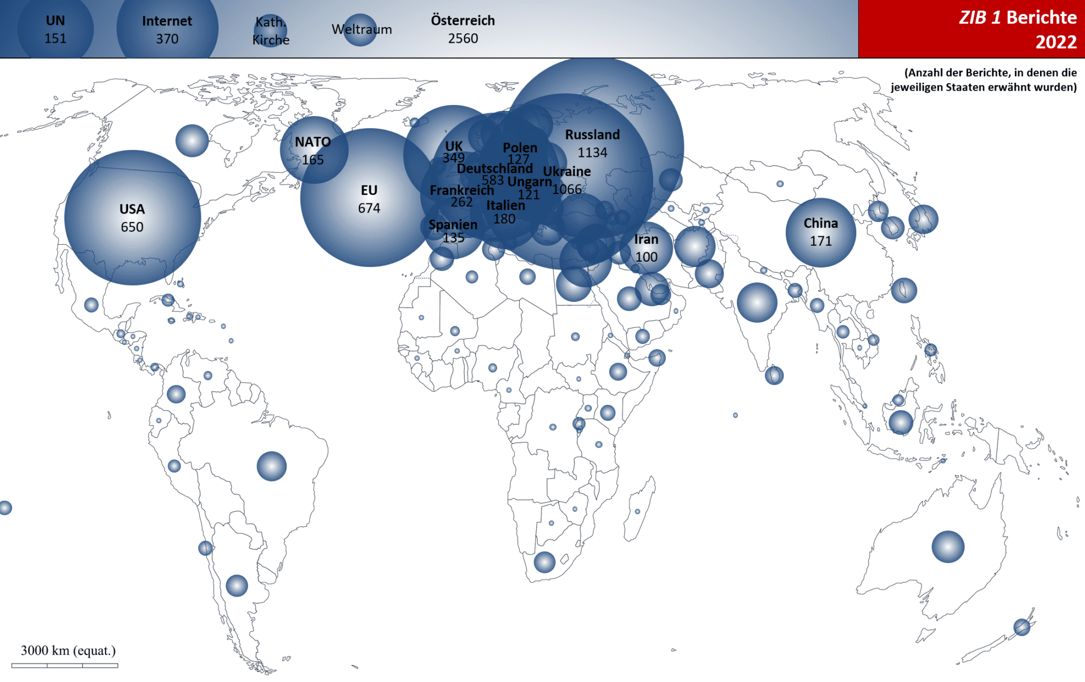
Task: Click the bubble over South Africa
Action: coord(545,562)
